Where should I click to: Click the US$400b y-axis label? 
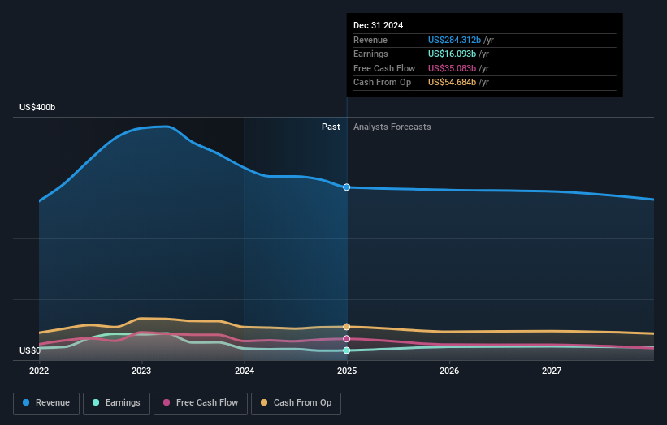point(37,107)
